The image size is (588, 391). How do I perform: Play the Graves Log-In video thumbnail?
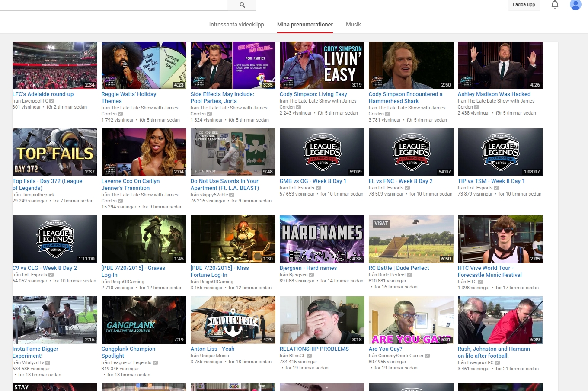(144, 239)
